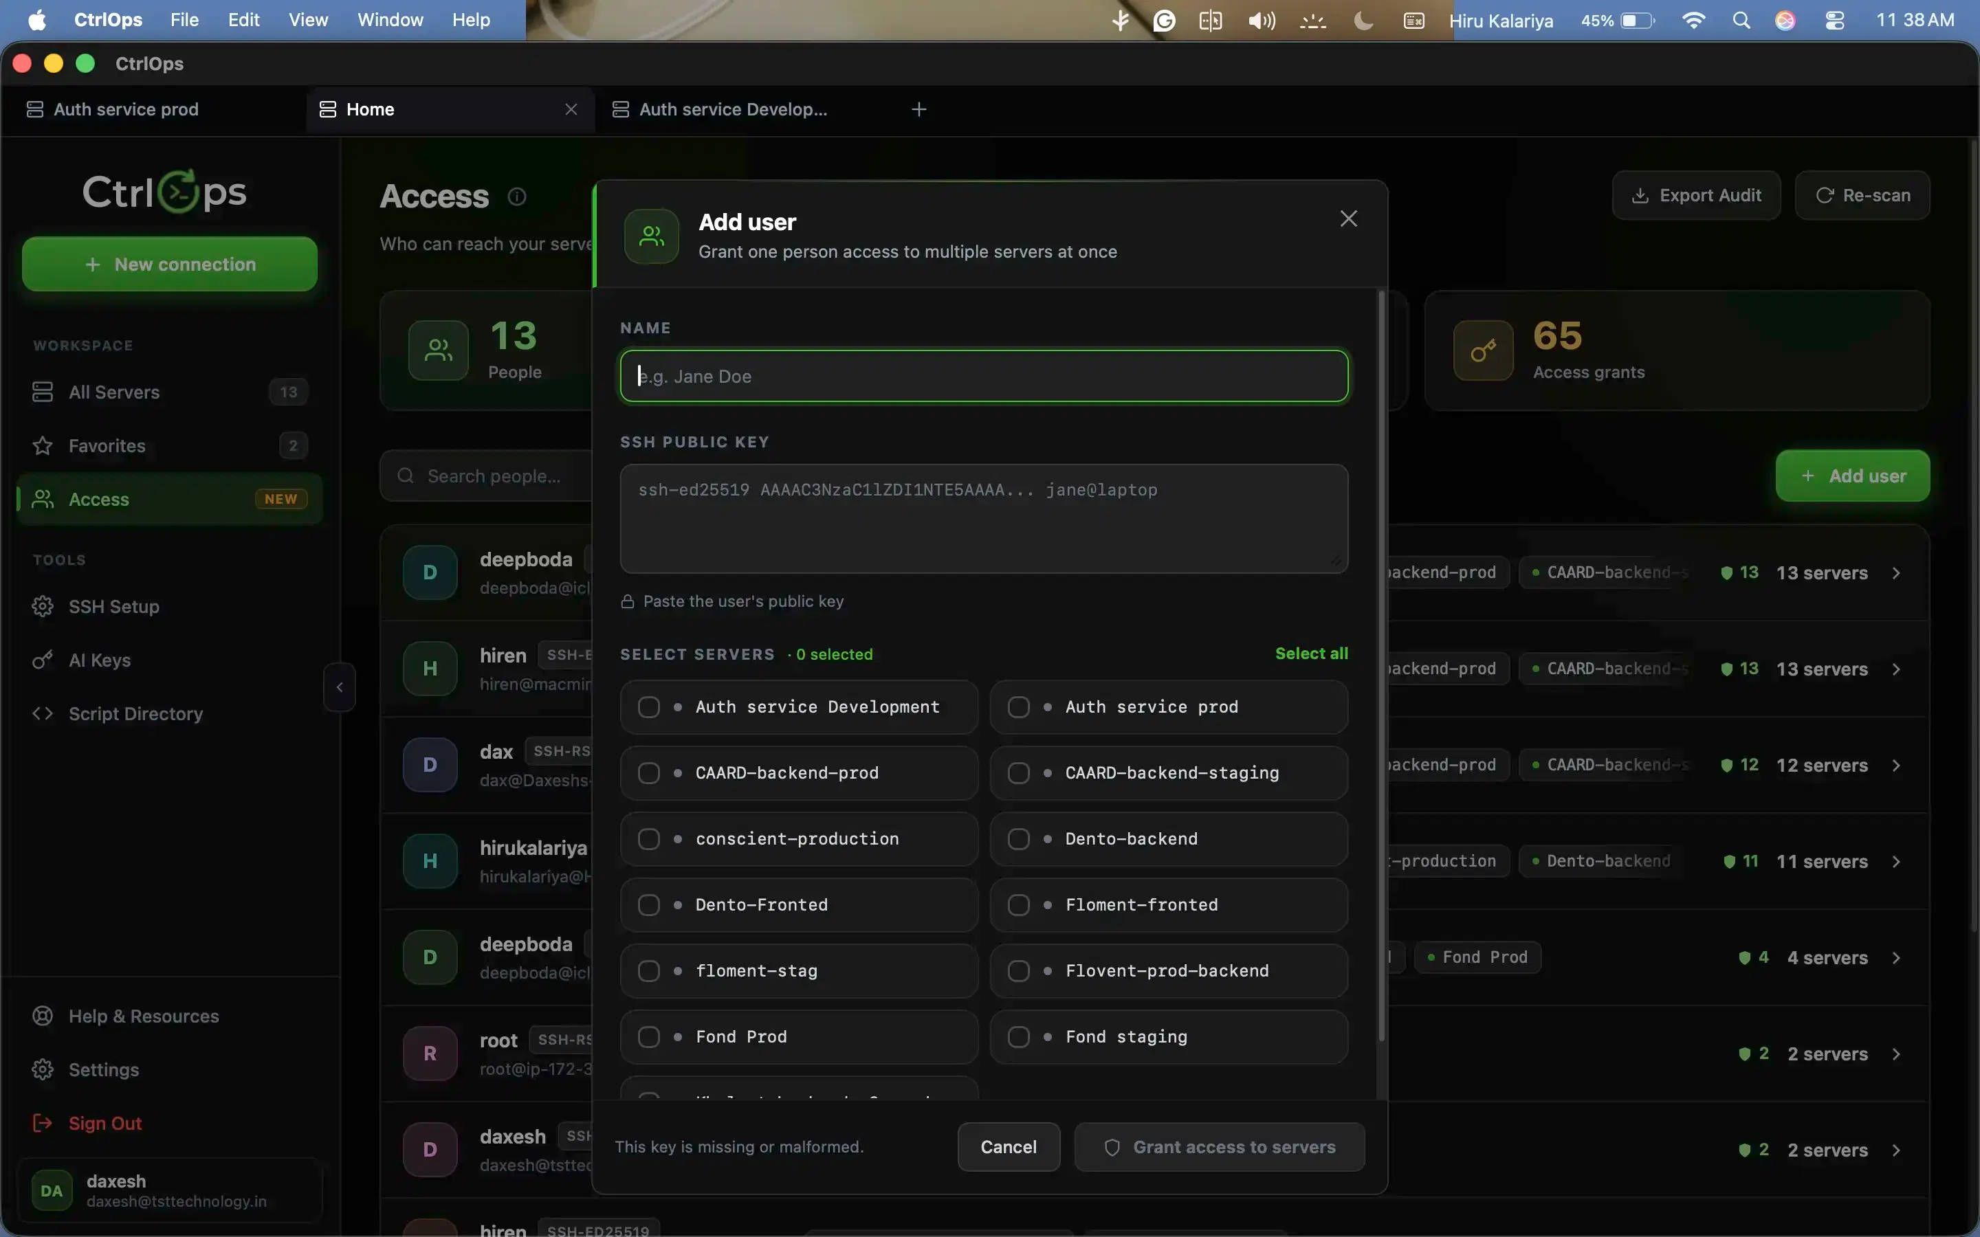Click Export Audit

click(x=1696, y=196)
